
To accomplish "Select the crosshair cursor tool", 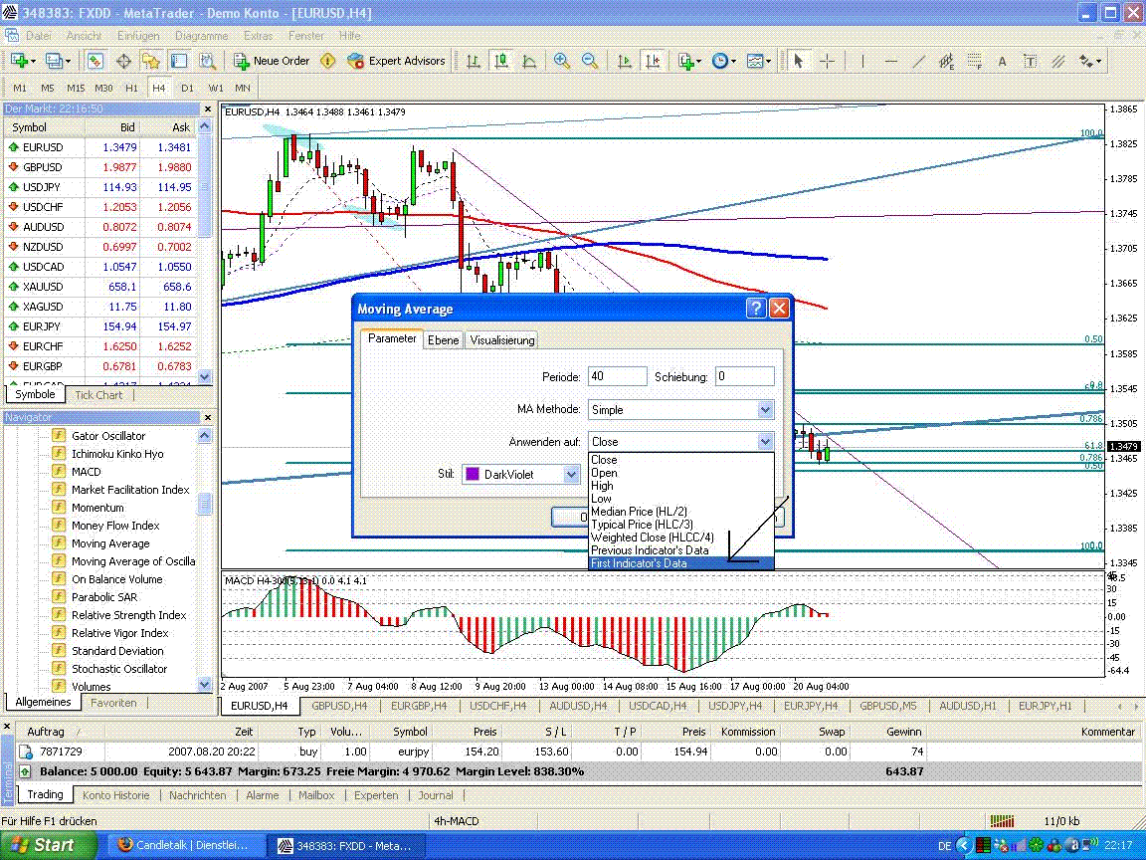I will (827, 61).
